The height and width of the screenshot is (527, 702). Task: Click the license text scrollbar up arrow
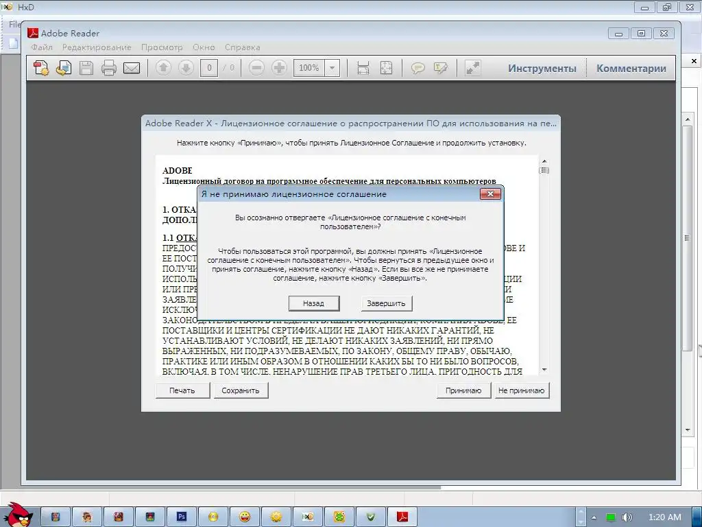coord(544,161)
